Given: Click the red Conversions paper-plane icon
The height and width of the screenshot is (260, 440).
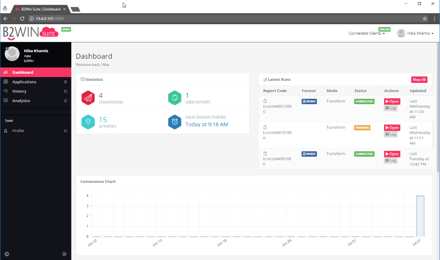Looking at the screenshot, I should click(88, 98).
